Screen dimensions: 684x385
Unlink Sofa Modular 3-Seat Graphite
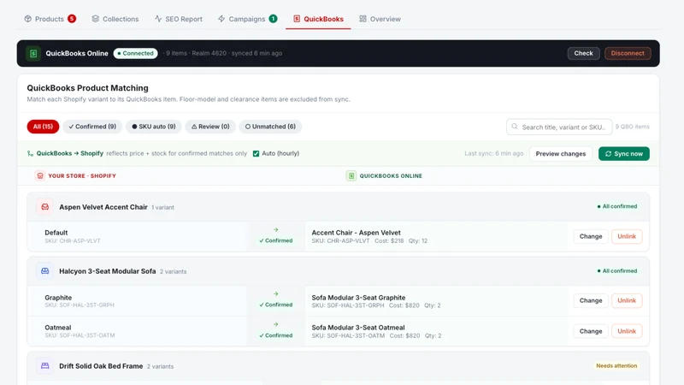pos(627,301)
